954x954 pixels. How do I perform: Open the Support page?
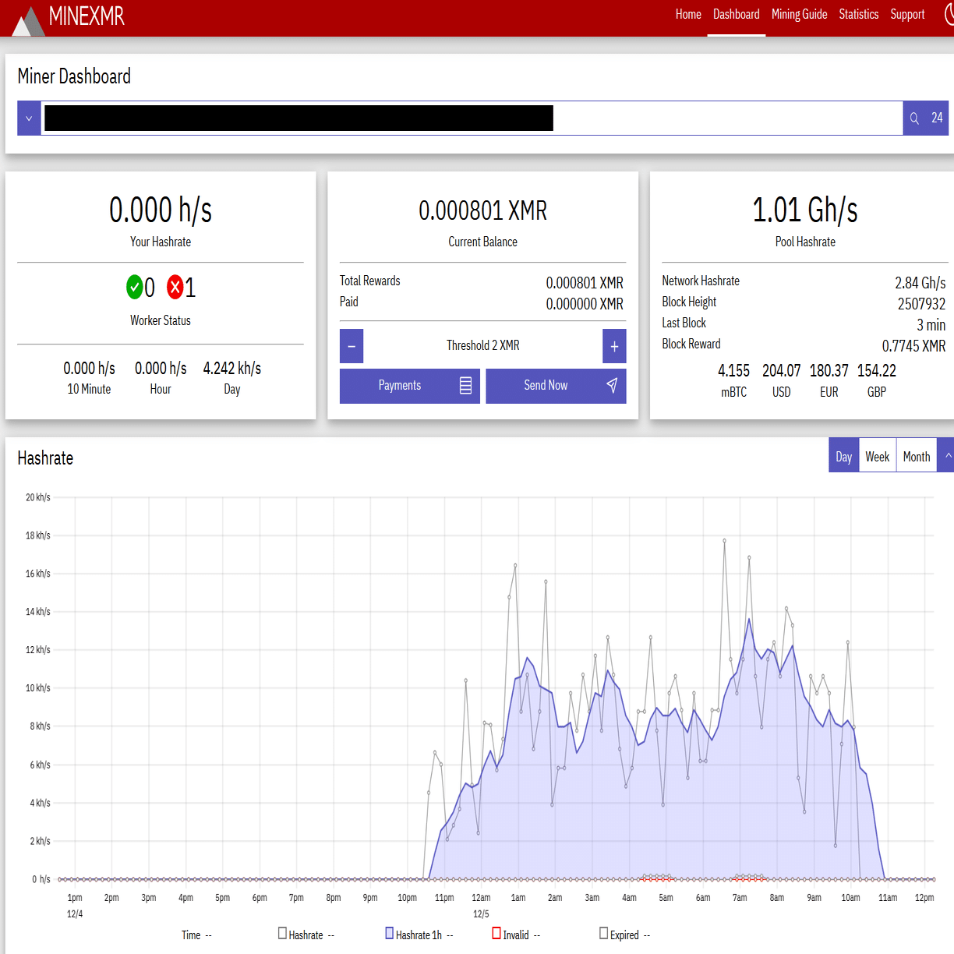(907, 14)
